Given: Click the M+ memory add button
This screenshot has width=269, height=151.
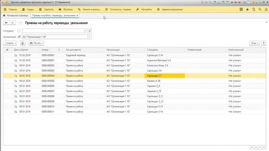Looking at the screenshot, I should click(236, 3).
